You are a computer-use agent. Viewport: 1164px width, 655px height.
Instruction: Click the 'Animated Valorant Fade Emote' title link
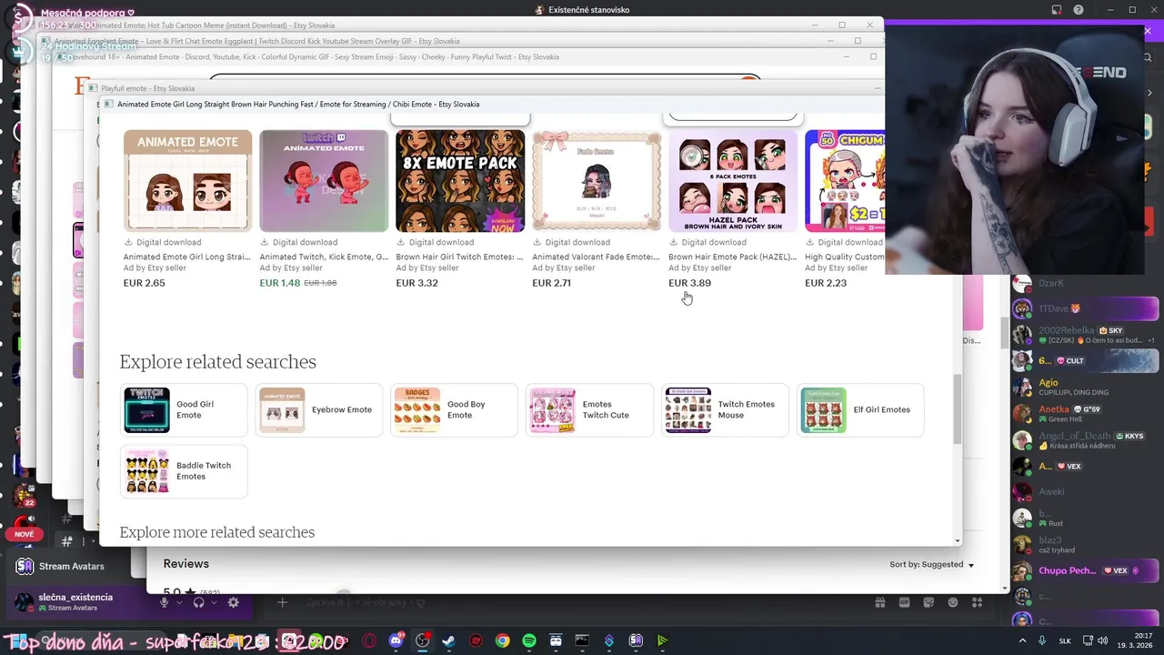[596, 257]
